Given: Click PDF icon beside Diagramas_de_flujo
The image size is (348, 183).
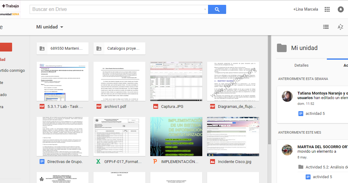Looking at the screenshot, I should pos(212,107).
